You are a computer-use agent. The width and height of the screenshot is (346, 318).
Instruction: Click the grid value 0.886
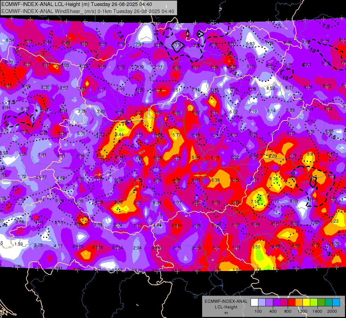pyautogui.click(x=98, y=247)
